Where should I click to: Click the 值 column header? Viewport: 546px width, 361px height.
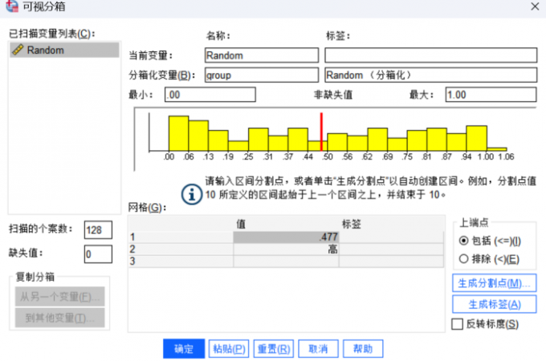click(241, 224)
